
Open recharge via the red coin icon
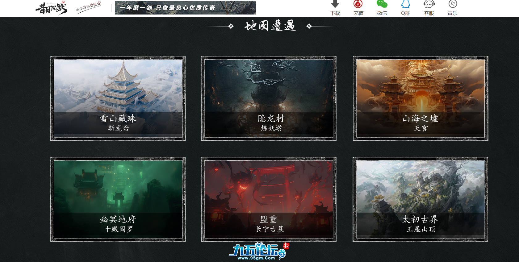358,4
